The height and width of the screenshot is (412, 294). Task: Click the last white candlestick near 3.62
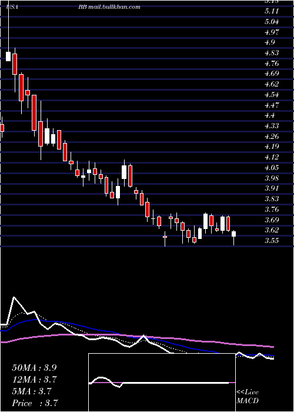coord(233,234)
